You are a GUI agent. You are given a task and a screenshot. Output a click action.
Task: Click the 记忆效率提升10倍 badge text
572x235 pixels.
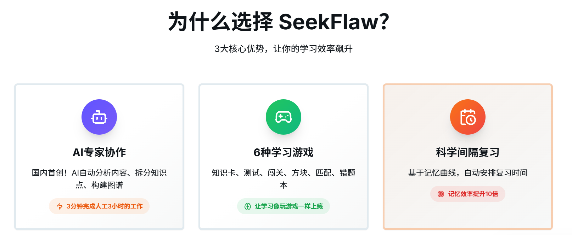[x=473, y=194]
